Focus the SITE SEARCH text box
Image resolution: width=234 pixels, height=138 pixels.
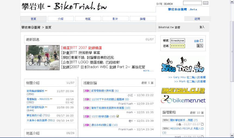click(192, 3)
